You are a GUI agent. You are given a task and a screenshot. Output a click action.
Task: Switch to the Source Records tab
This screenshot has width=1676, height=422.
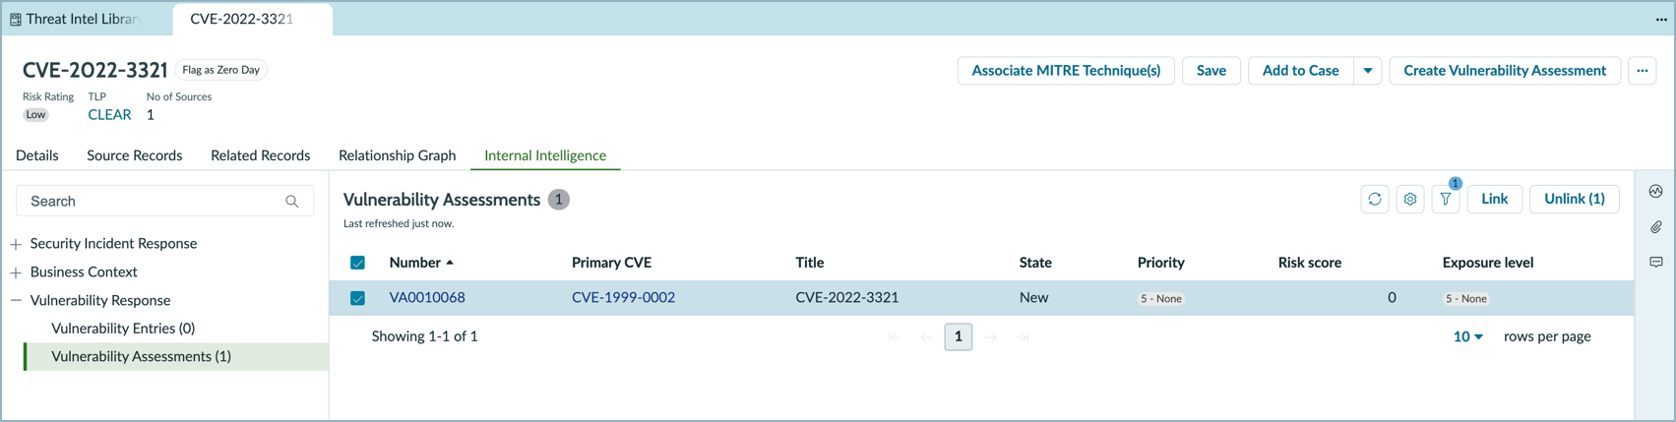pyautogui.click(x=135, y=155)
